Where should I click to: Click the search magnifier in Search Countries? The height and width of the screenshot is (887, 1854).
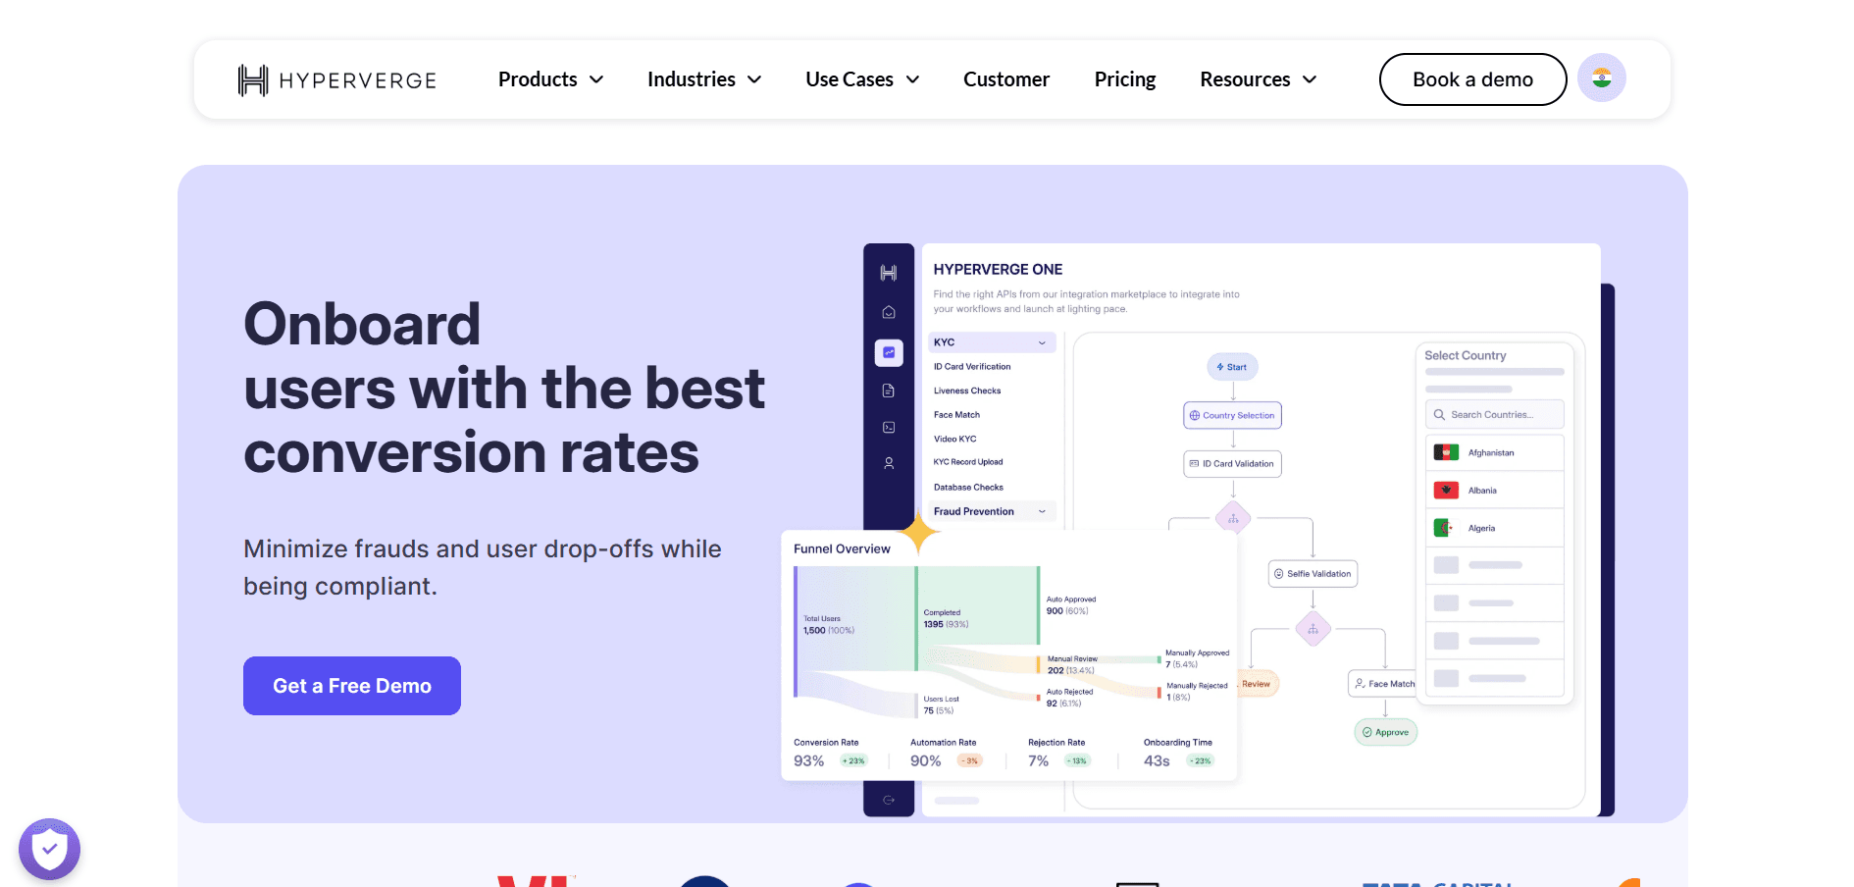(1439, 415)
